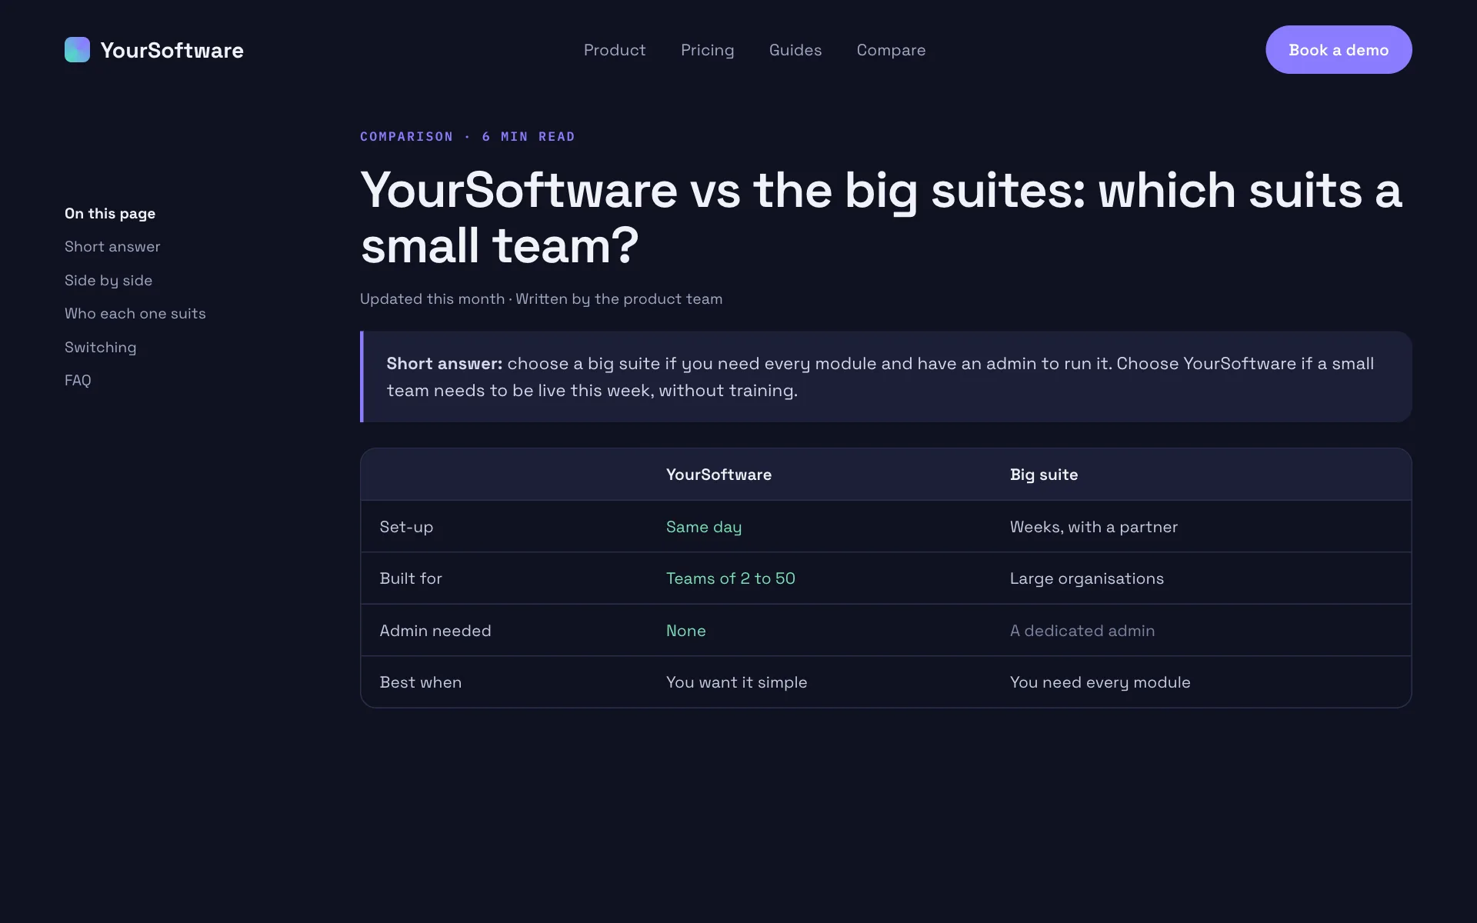Click the YourSoftware column header
This screenshot has height=923, width=1477.
click(x=718, y=475)
